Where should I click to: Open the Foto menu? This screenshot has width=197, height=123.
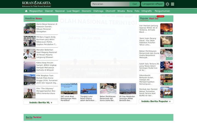(x=137, y=11)
